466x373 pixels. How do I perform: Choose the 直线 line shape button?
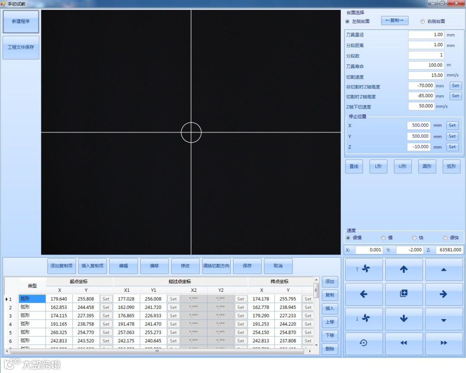[354, 167]
